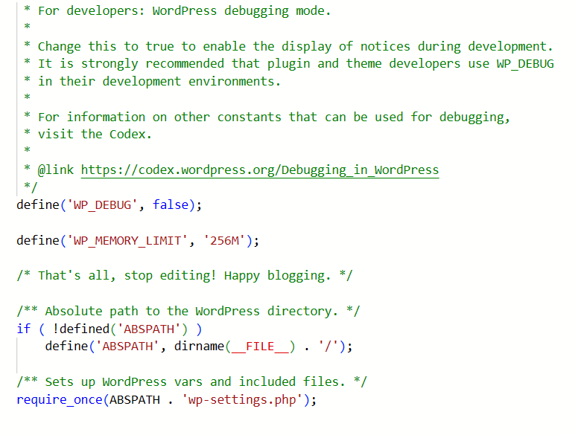Click the if keyword before !defined
The height and width of the screenshot is (435, 575).
(x=23, y=329)
